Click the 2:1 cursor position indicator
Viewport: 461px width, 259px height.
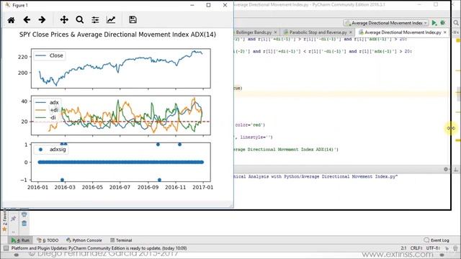coord(403,248)
